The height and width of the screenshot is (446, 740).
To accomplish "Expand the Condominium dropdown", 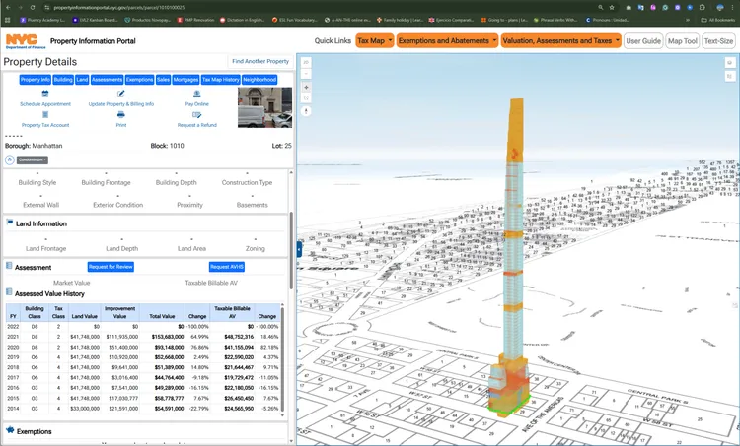I will (x=32, y=159).
